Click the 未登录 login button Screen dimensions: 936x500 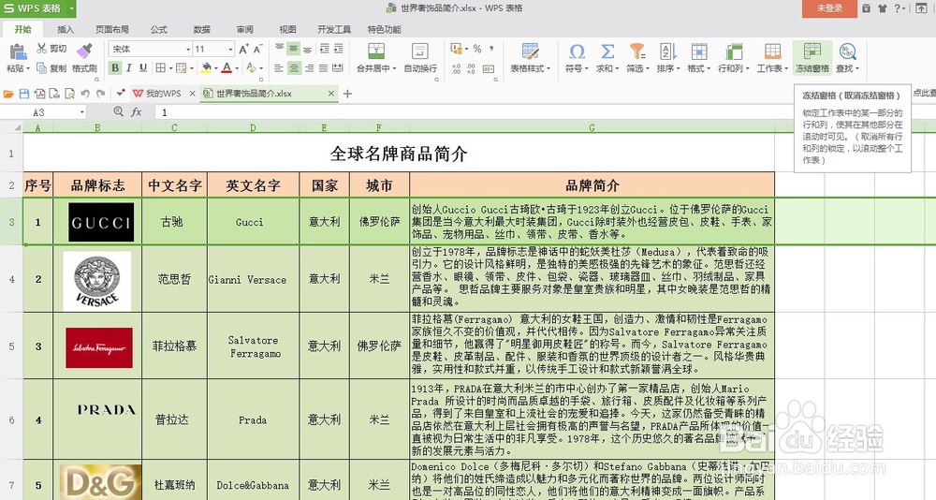[x=829, y=8]
